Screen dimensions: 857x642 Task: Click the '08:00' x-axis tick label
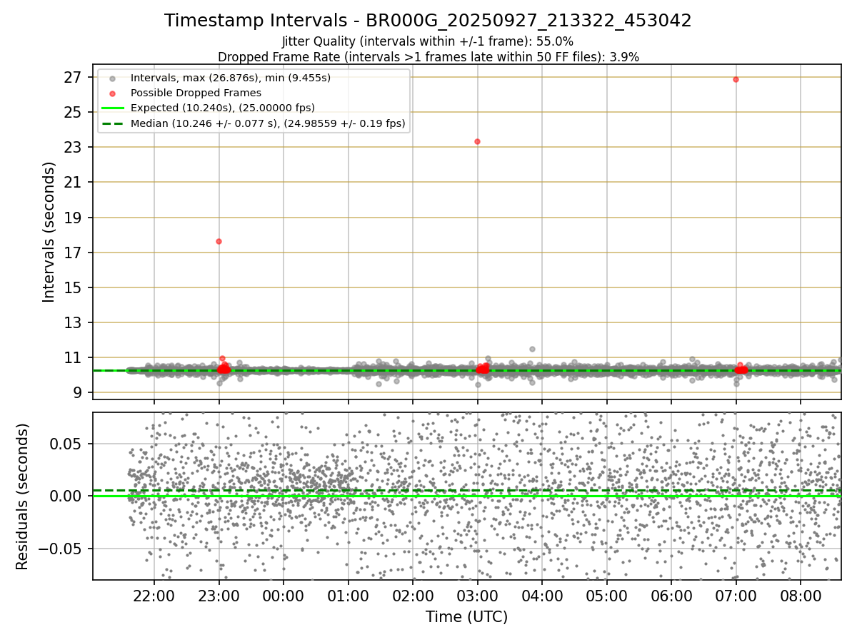[x=801, y=596]
